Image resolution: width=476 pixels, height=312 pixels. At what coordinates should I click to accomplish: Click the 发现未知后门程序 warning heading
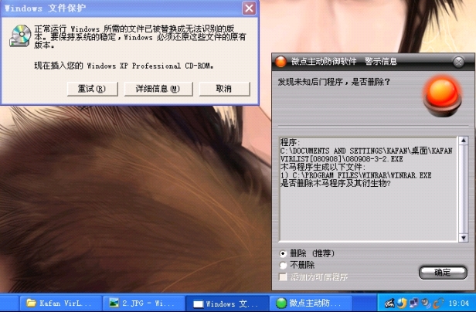click(x=334, y=83)
